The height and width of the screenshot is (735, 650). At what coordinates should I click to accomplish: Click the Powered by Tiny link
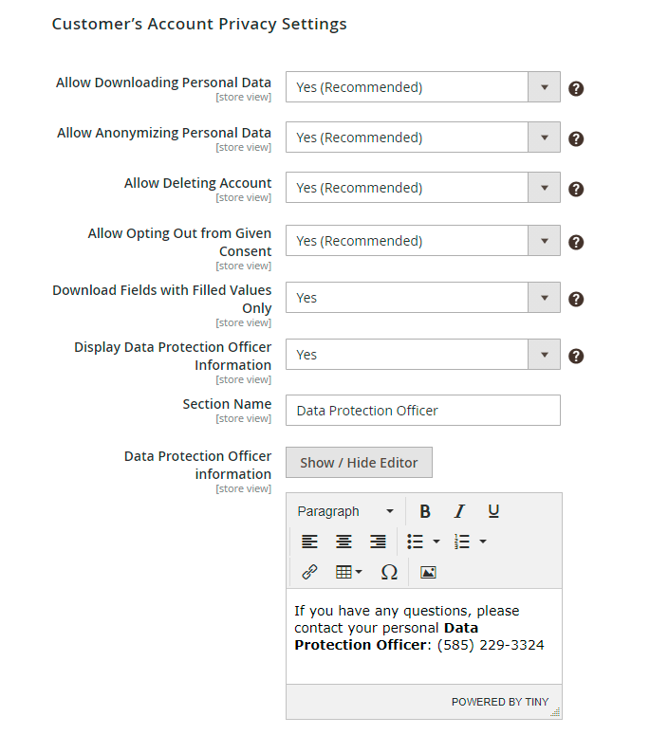(x=499, y=702)
